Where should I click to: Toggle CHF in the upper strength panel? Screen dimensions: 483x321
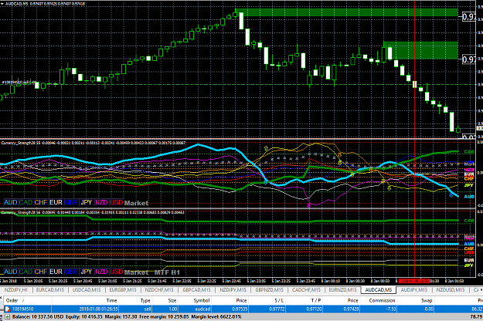41,202
